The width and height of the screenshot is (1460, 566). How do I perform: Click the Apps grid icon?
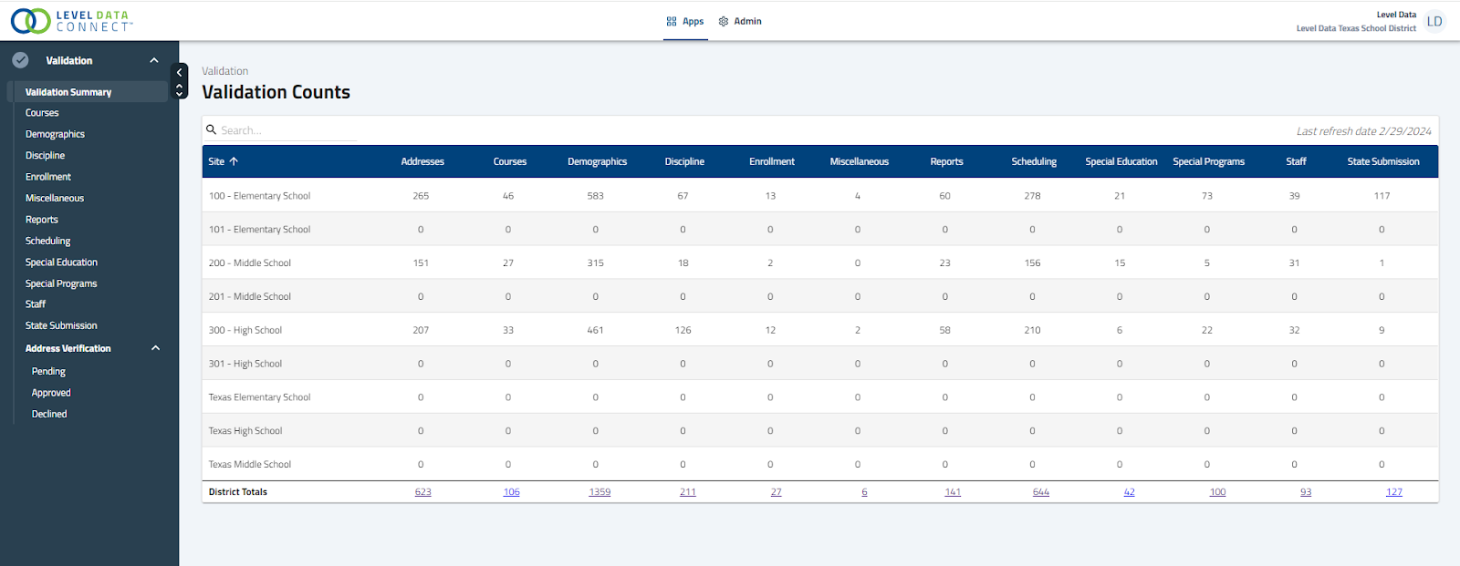[672, 21]
